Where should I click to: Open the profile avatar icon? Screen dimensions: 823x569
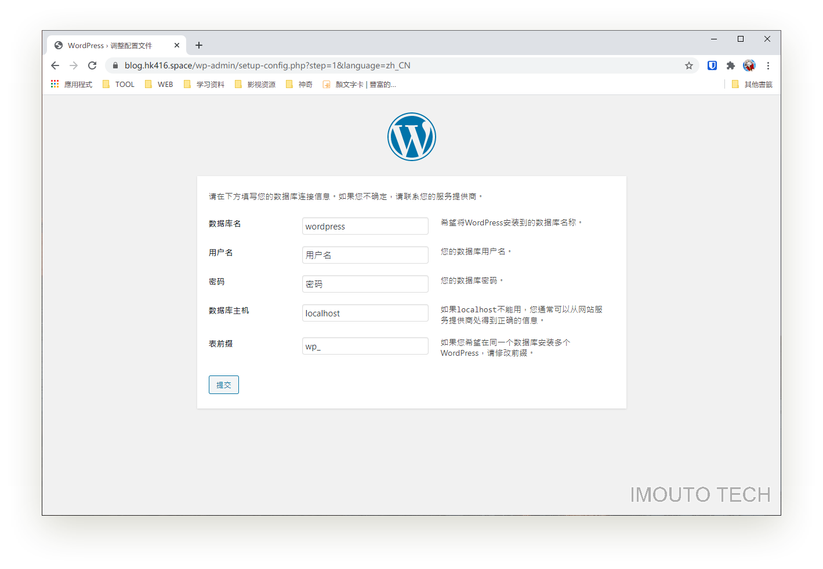(749, 65)
